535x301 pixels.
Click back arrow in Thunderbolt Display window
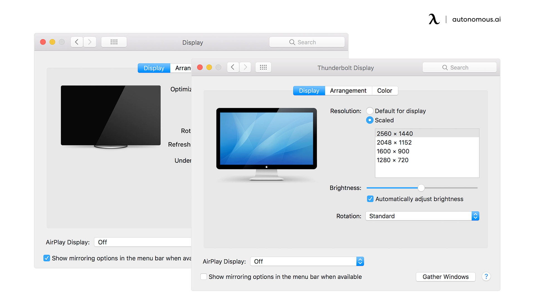[x=233, y=67]
